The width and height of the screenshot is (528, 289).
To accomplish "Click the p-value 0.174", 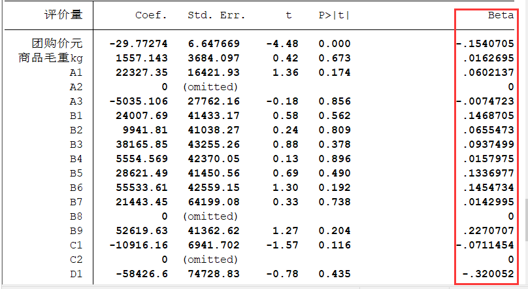I will [x=335, y=73].
